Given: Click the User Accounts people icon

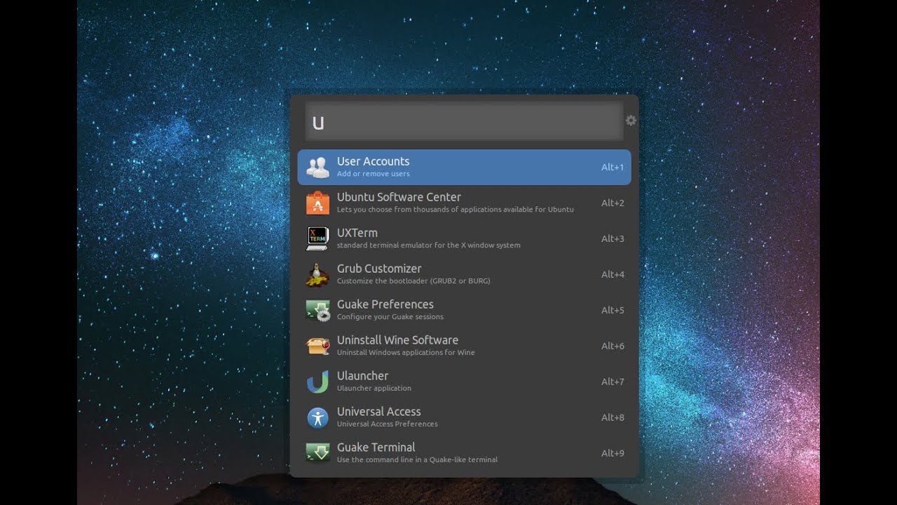Looking at the screenshot, I should click(x=317, y=167).
